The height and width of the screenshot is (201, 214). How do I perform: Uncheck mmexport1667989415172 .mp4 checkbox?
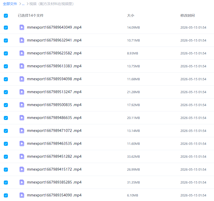coord(6,170)
